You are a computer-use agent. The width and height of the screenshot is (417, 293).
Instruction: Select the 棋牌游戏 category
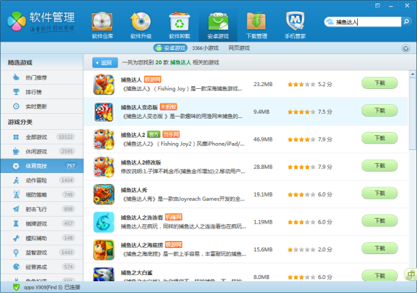pos(42,224)
